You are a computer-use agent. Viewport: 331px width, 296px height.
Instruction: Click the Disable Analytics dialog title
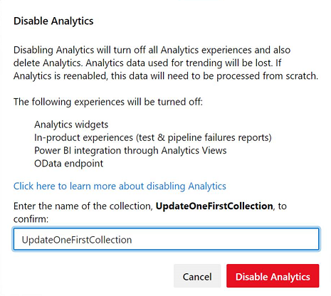pos(53,21)
